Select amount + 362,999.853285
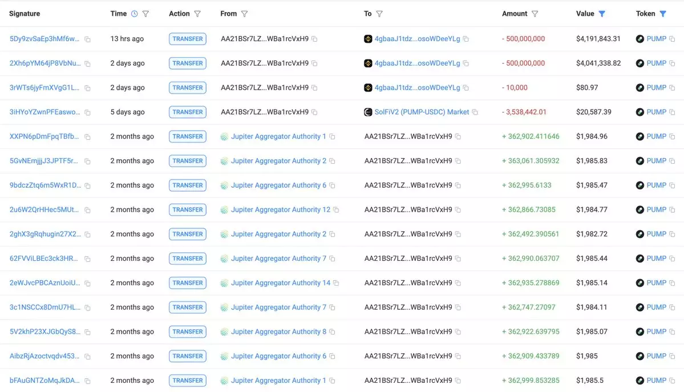Viewport: 684px width, 392px height. point(531,381)
